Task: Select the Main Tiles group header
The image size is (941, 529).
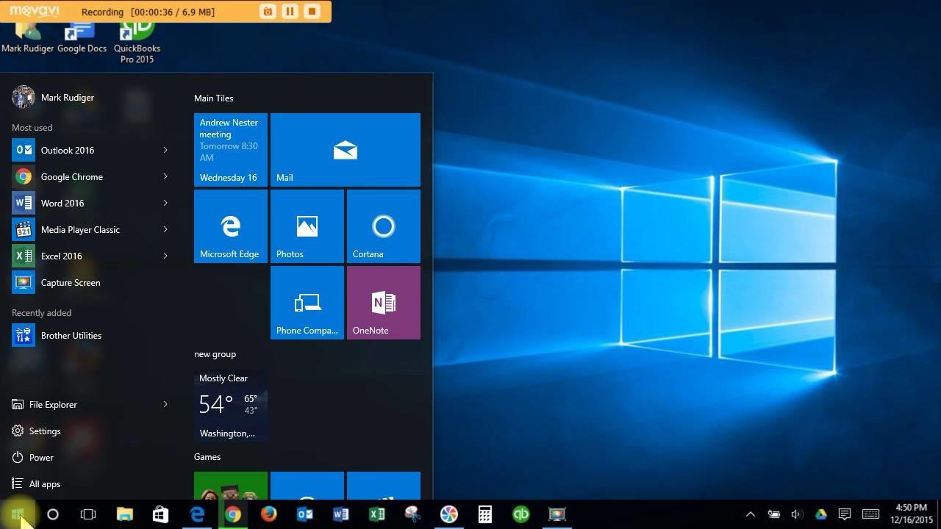Action: (x=214, y=98)
